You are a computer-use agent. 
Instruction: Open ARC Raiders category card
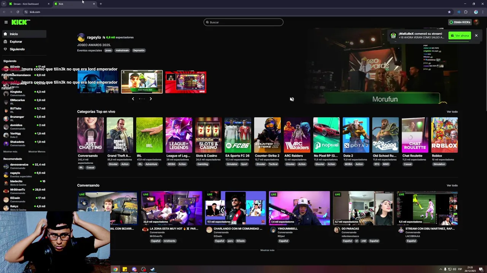[297, 135]
